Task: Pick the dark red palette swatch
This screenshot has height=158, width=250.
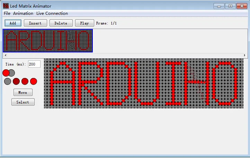Action: tap(16, 81)
